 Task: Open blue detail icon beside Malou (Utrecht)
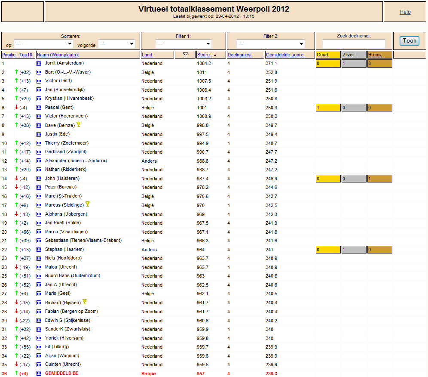(39, 267)
